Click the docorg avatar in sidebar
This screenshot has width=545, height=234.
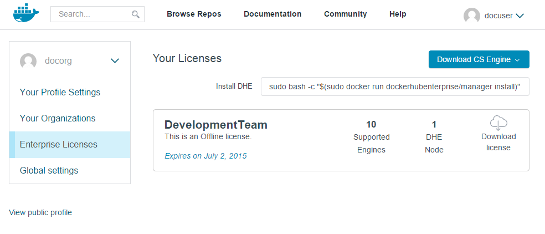tap(28, 61)
